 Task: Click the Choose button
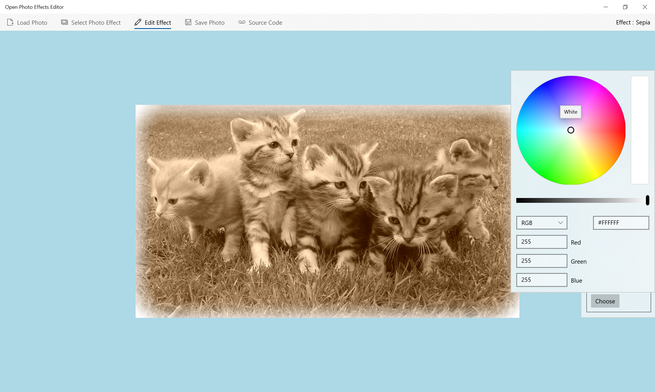(605, 301)
